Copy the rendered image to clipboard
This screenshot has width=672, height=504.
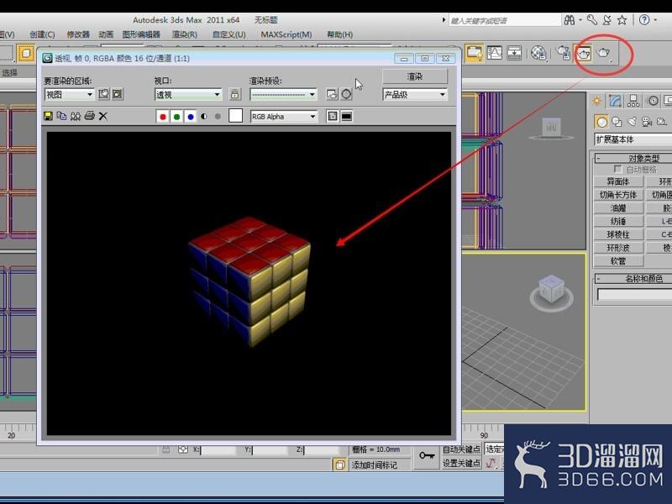(61, 116)
